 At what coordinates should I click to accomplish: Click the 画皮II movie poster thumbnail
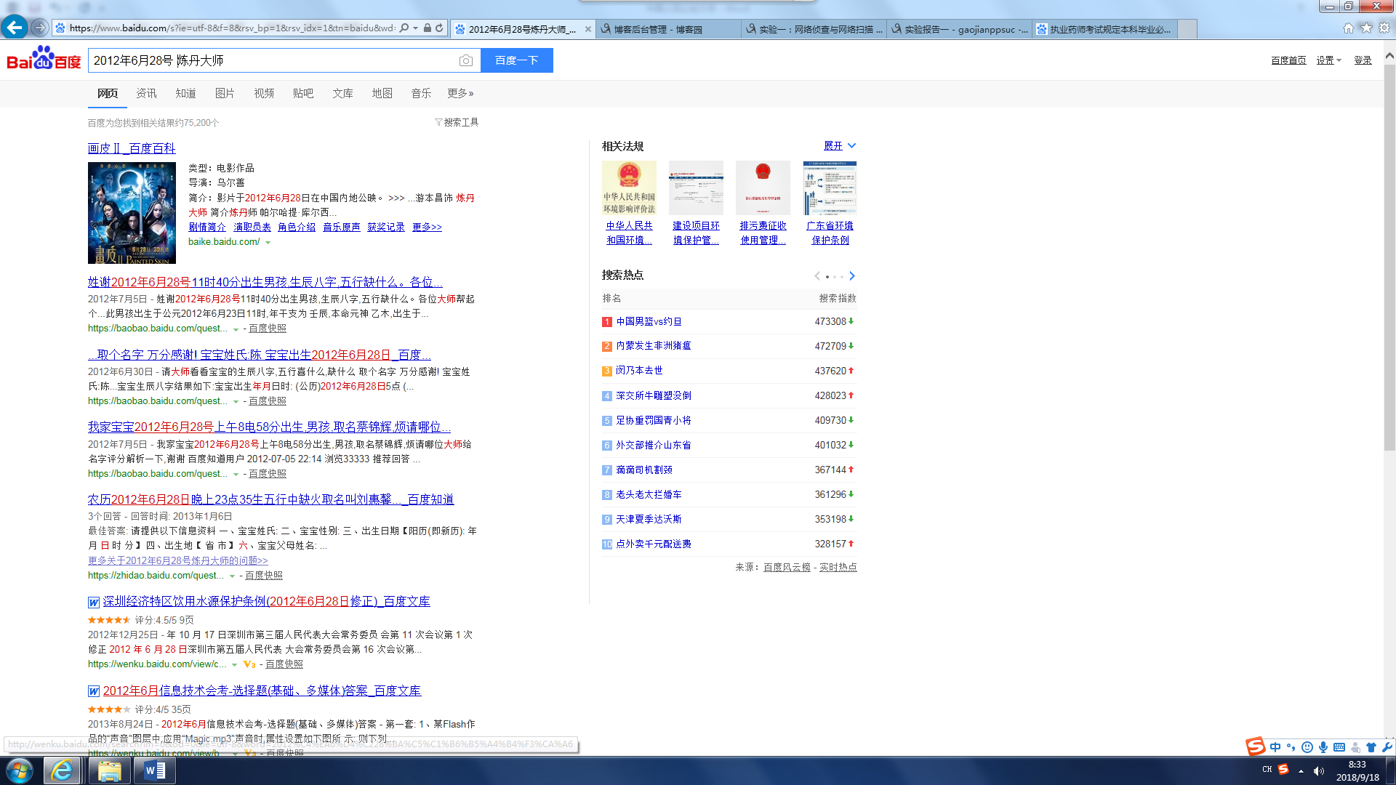[x=132, y=212]
